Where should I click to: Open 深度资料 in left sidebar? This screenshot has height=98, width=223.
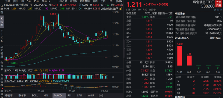(2, 80)
